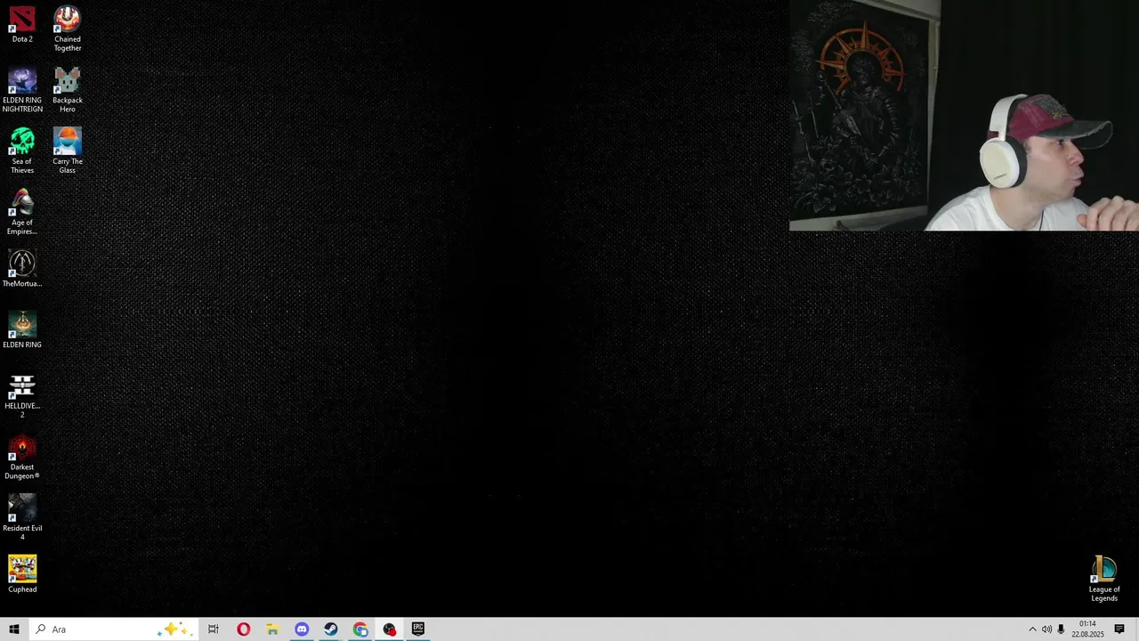Screen dimensions: 1139x641
Task: Click the Sea of Thieves shortcut
Action: click(x=22, y=151)
